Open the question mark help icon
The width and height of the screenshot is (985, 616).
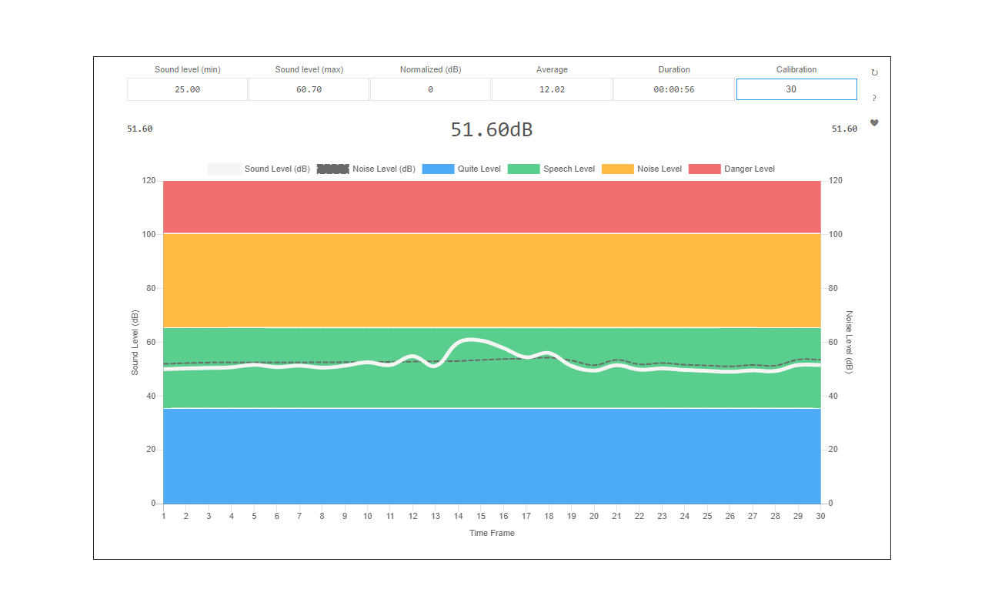tap(874, 98)
